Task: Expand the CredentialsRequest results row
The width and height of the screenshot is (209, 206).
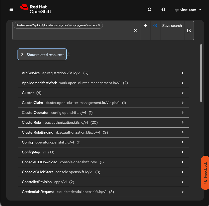Action: [x=103, y=192]
